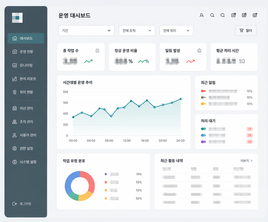Select the 모니터링 sidebar icon
The height and width of the screenshot is (222, 268).
coord(15,65)
